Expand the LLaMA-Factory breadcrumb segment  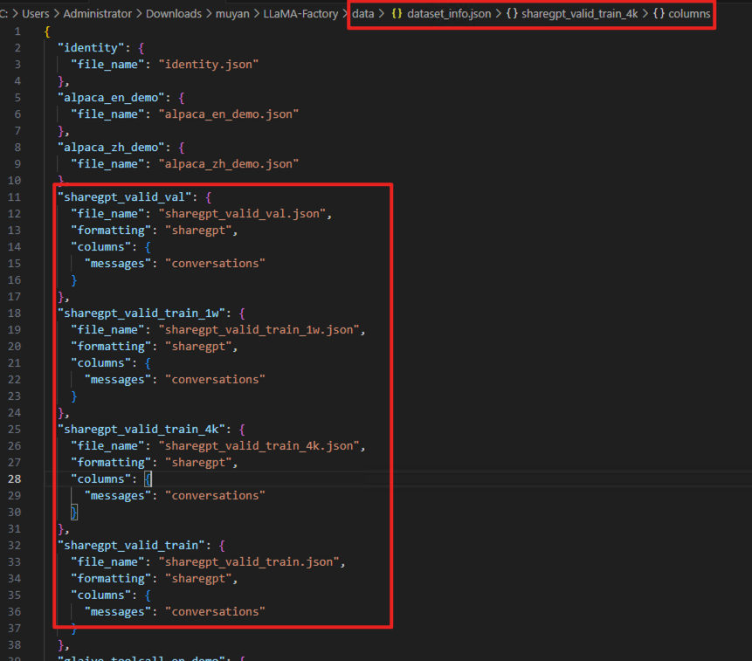[x=300, y=14]
